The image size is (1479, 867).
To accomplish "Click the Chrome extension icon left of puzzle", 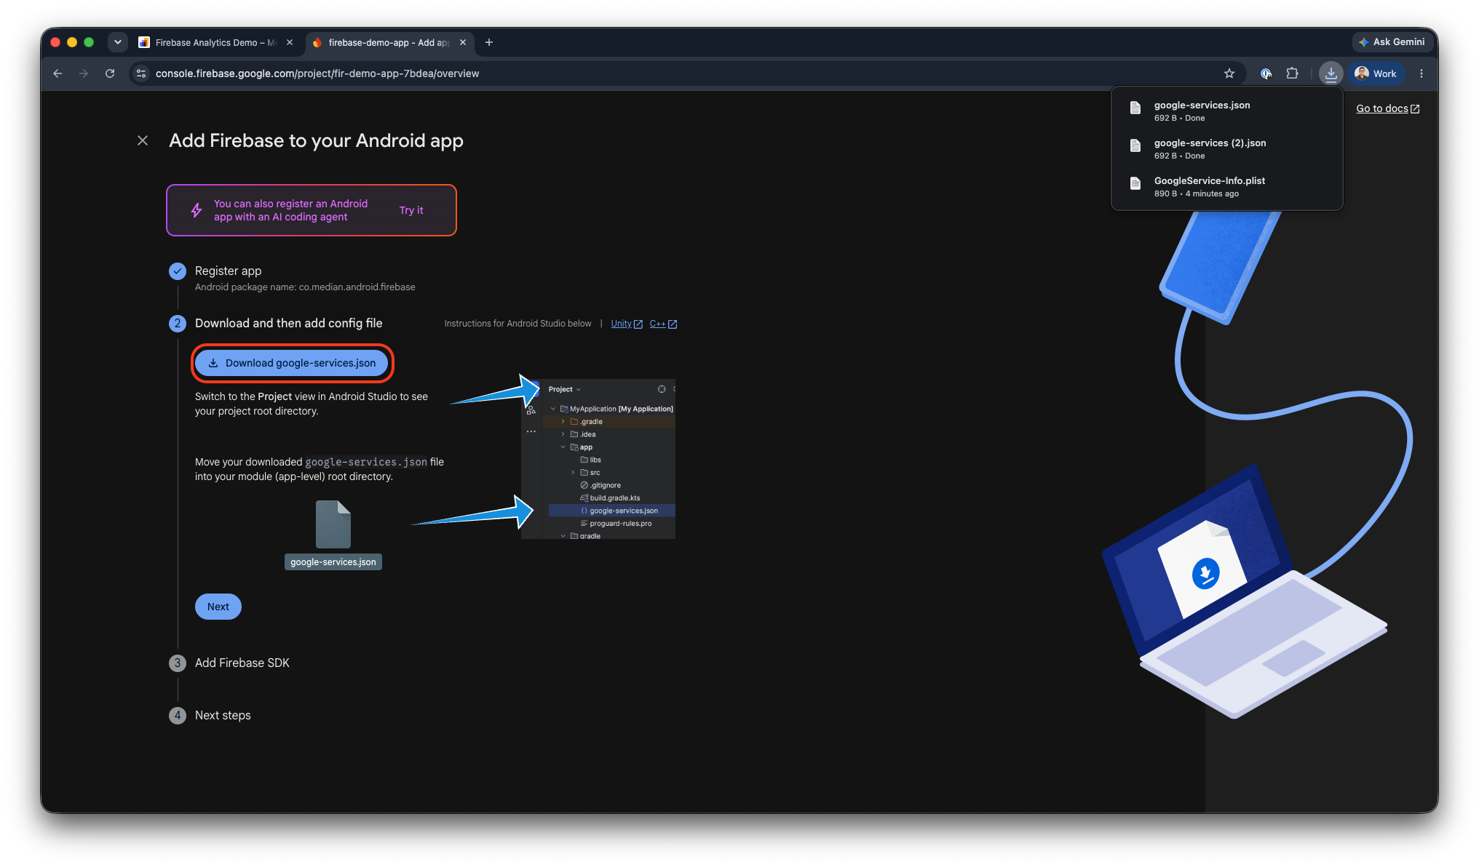I will [x=1266, y=73].
